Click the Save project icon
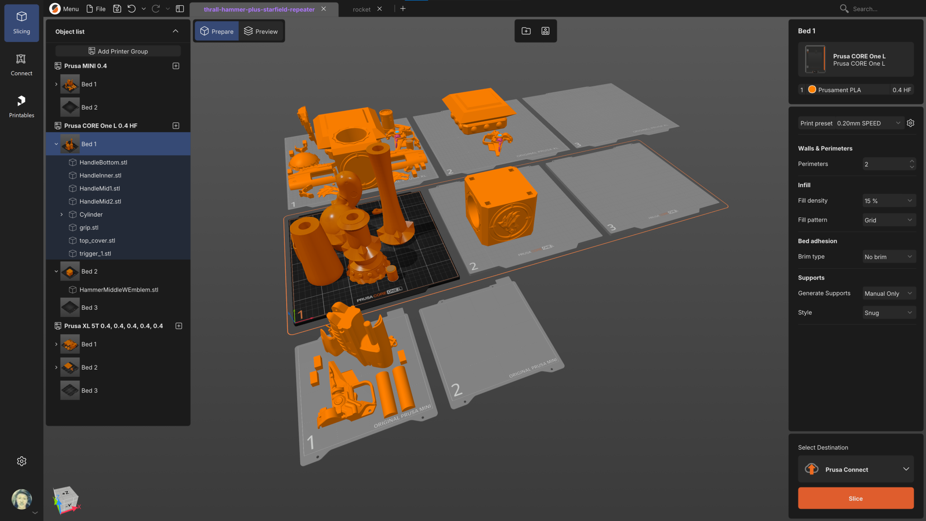Screen dimensions: 926x521 (117, 9)
